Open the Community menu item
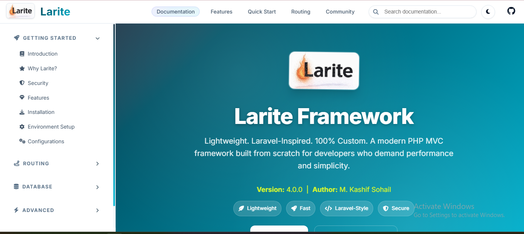Screen dimensions: 524x234 click(340, 12)
